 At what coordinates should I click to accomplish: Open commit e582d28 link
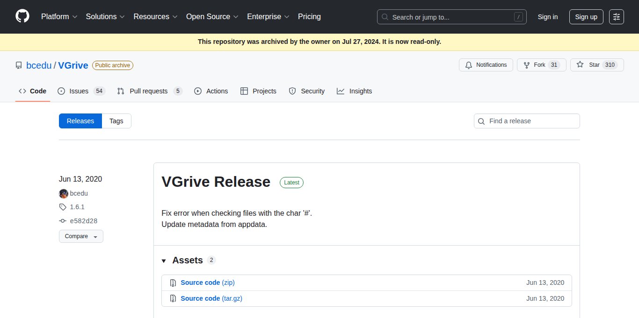point(83,221)
